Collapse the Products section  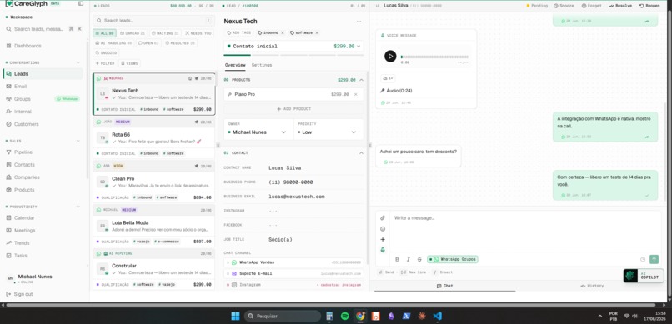361,80
